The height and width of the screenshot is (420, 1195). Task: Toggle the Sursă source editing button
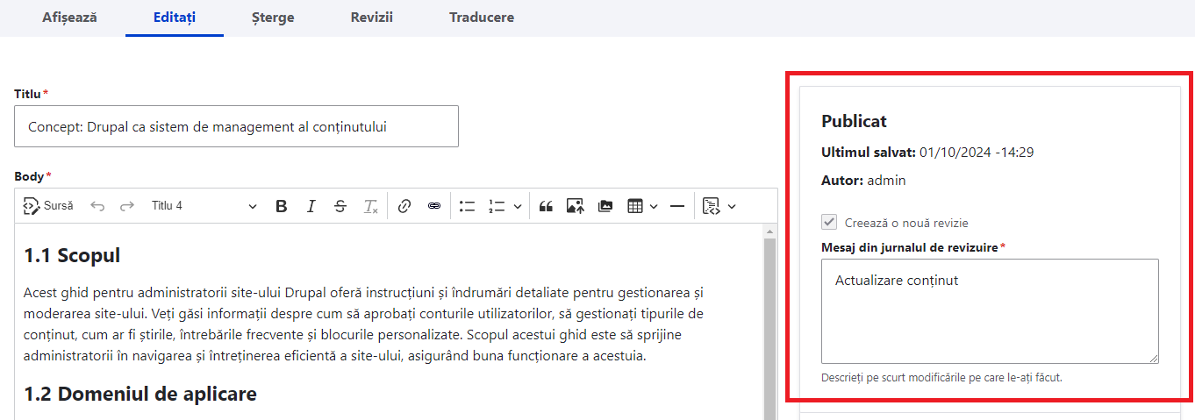48,206
